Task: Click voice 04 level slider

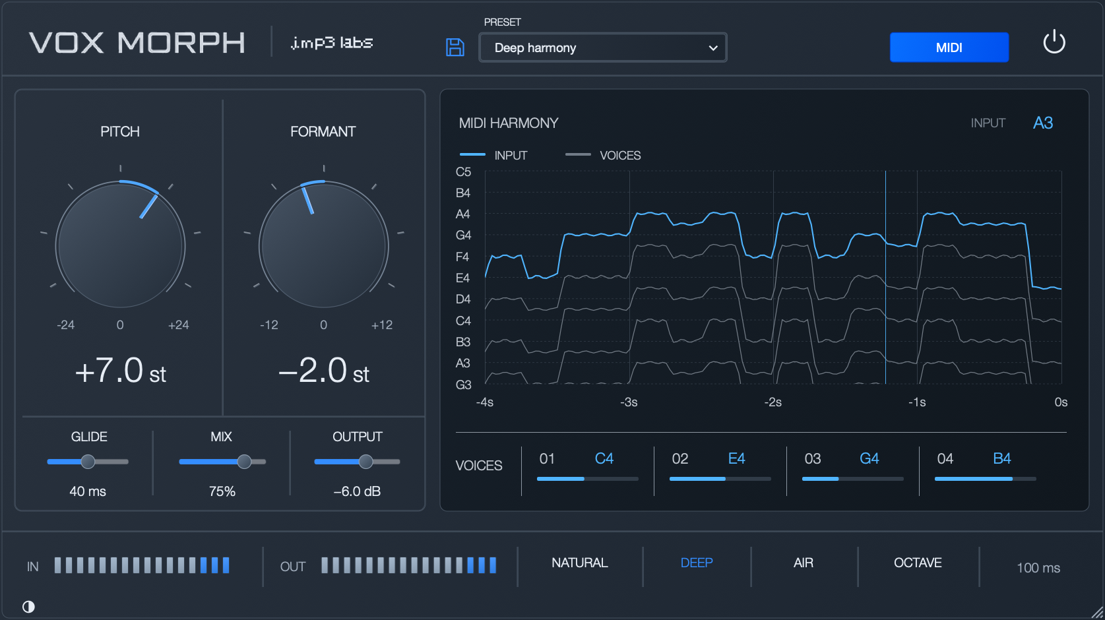Action: 986,479
